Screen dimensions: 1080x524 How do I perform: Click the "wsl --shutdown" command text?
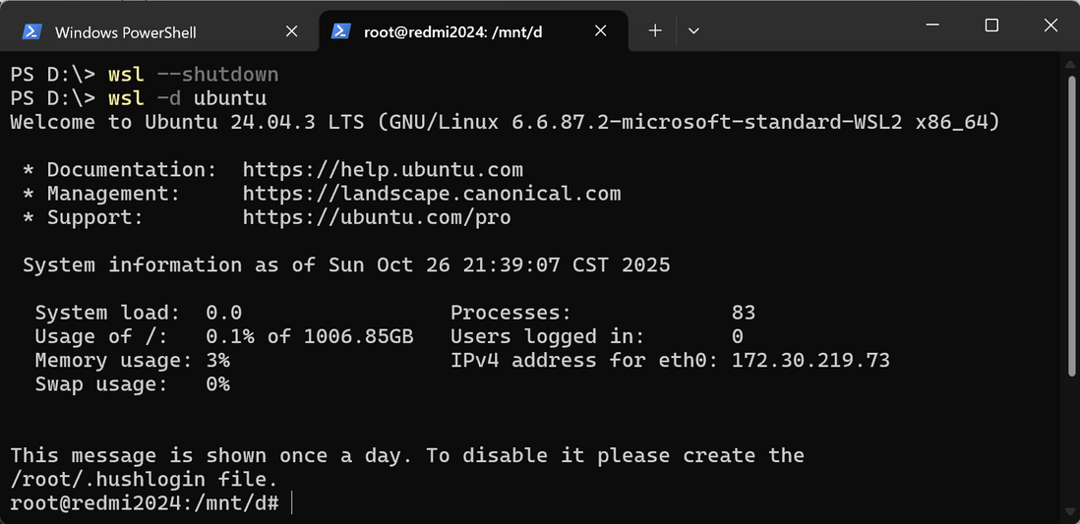tap(193, 75)
